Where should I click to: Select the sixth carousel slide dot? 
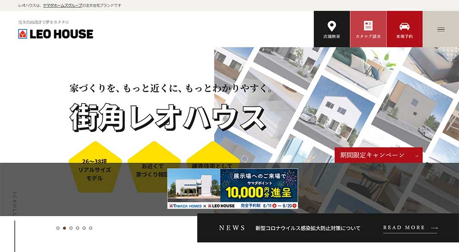(90, 228)
